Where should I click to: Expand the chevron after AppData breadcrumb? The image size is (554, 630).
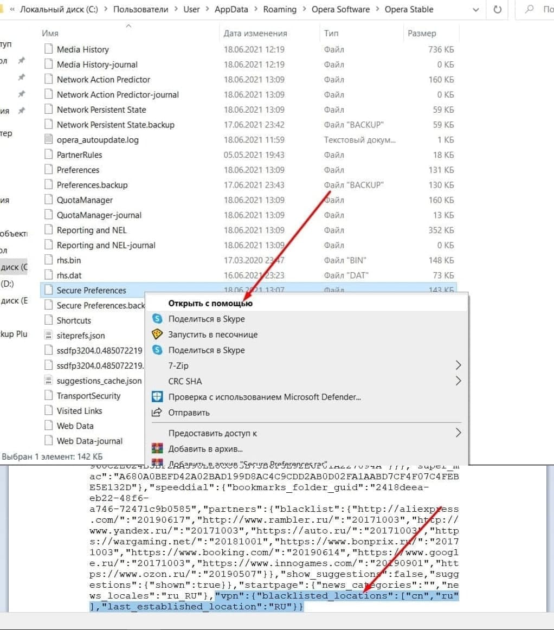click(255, 9)
